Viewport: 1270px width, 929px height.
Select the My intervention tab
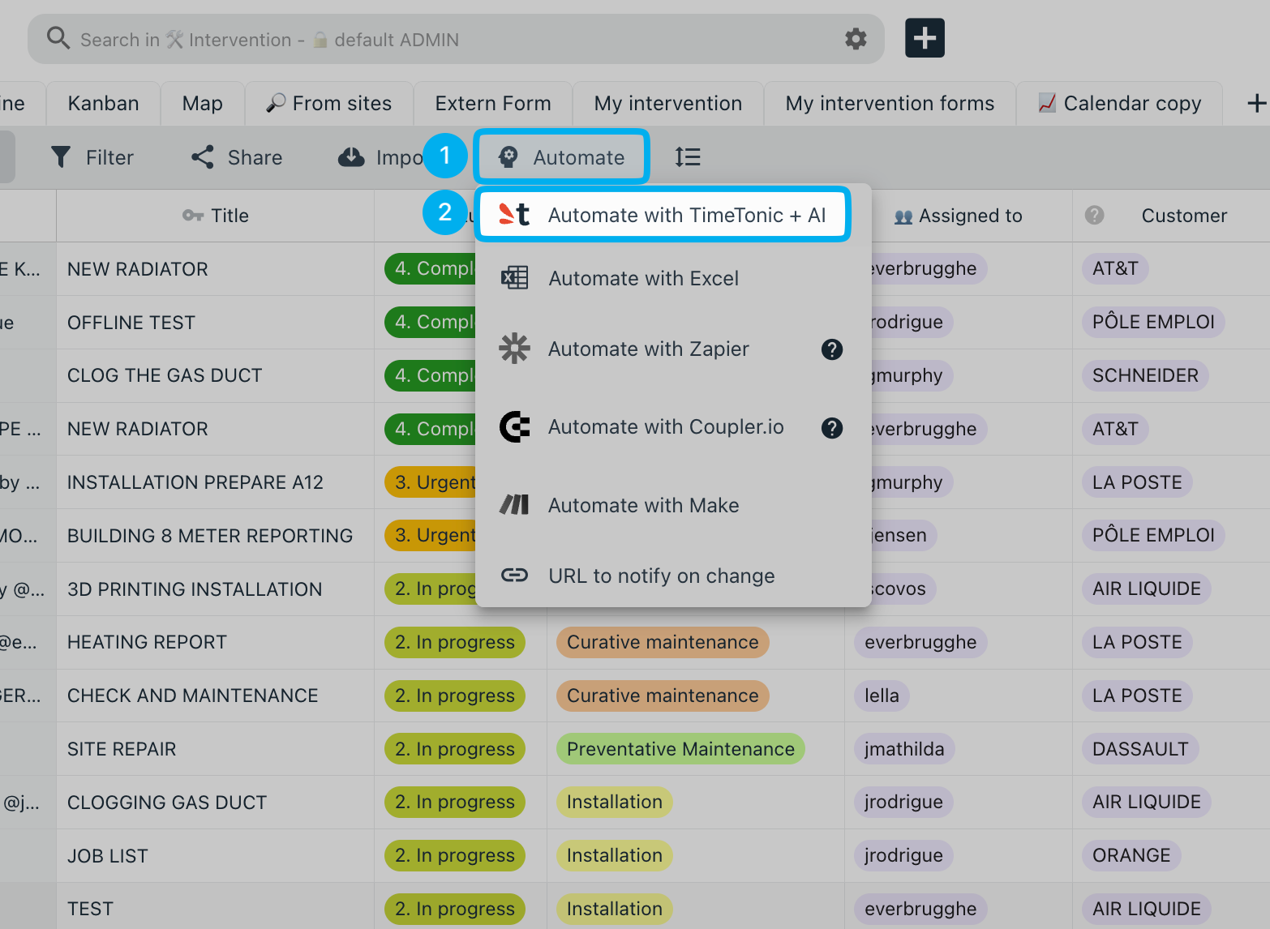point(668,104)
